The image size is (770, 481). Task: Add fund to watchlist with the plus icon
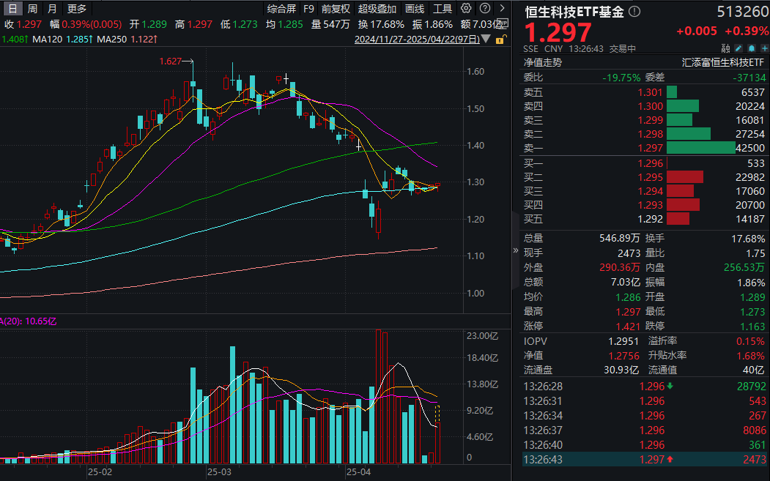(x=765, y=47)
